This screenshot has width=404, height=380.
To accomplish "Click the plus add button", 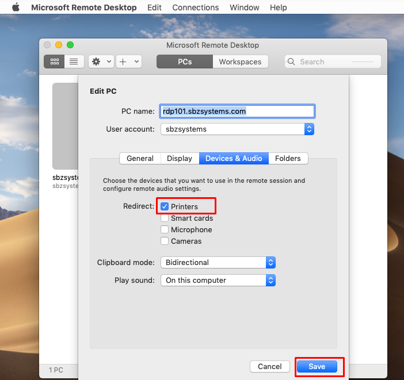I will tap(123, 62).
